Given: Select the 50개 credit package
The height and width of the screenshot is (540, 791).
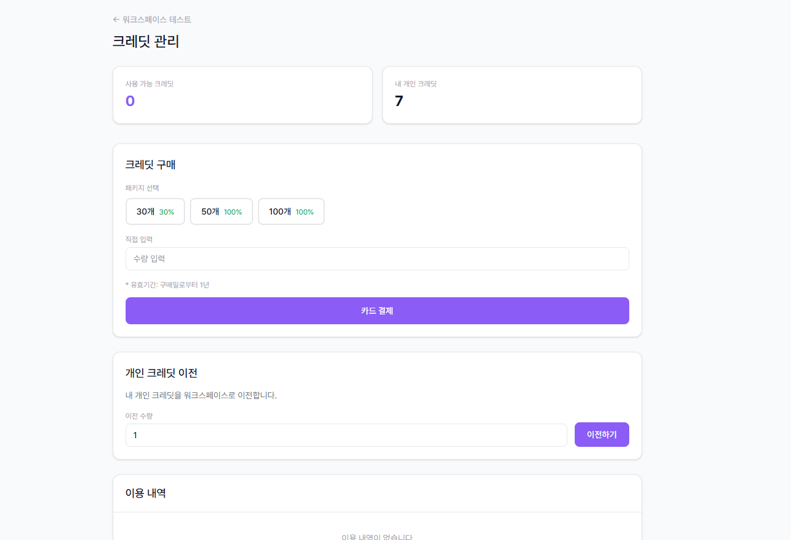Looking at the screenshot, I should pyautogui.click(x=221, y=211).
